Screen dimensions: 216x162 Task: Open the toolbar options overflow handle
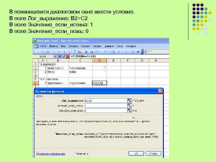[x=142, y=52]
